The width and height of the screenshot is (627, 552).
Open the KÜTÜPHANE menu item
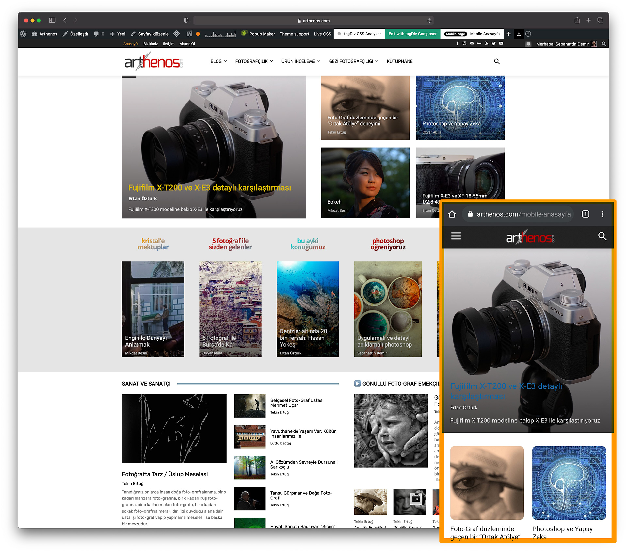(x=399, y=61)
